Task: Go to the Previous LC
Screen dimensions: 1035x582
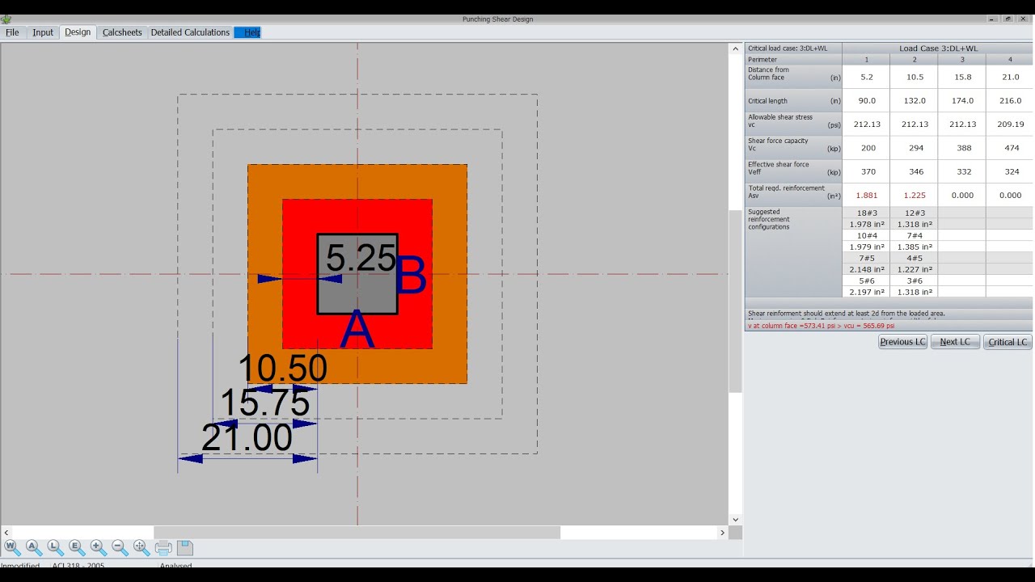Action: (x=902, y=342)
